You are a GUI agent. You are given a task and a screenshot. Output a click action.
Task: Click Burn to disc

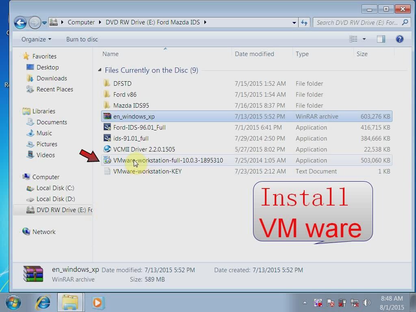point(82,39)
